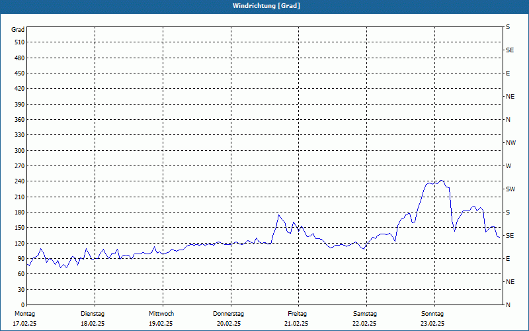
Task: Select the date "22.02.25"
Action: (364, 324)
